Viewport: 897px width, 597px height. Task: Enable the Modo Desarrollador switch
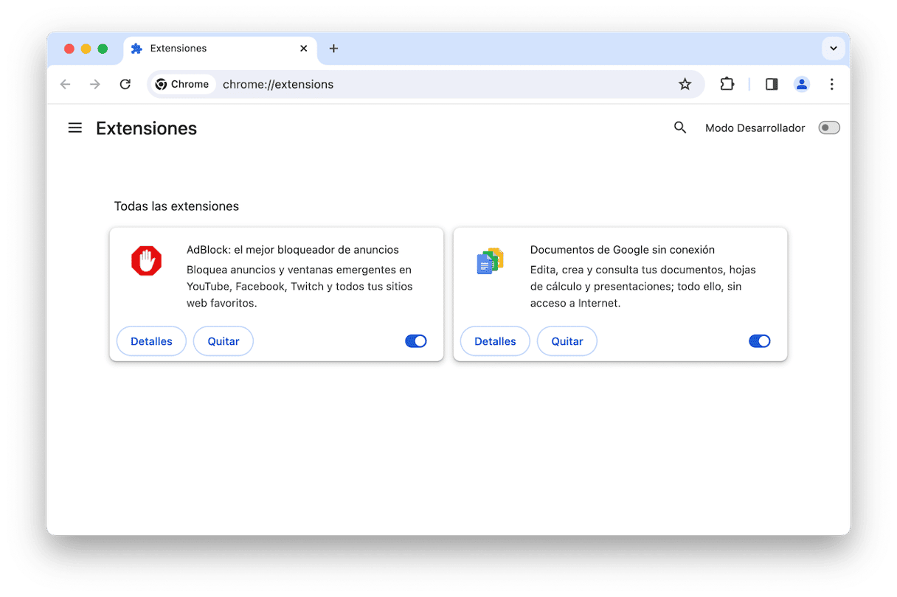[829, 128]
